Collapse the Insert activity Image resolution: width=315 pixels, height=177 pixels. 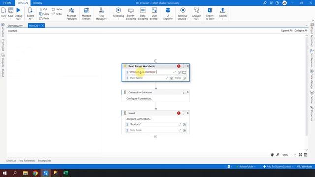188,113
